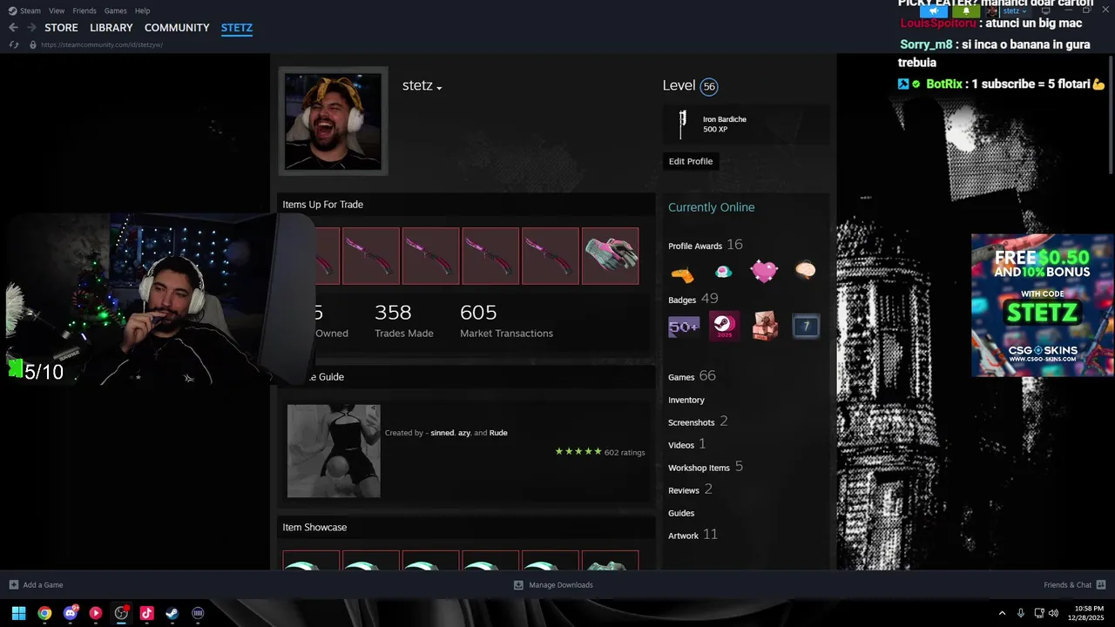View the pink heart profile award
Viewport: 1115px width, 627px height.
(x=764, y=272)
